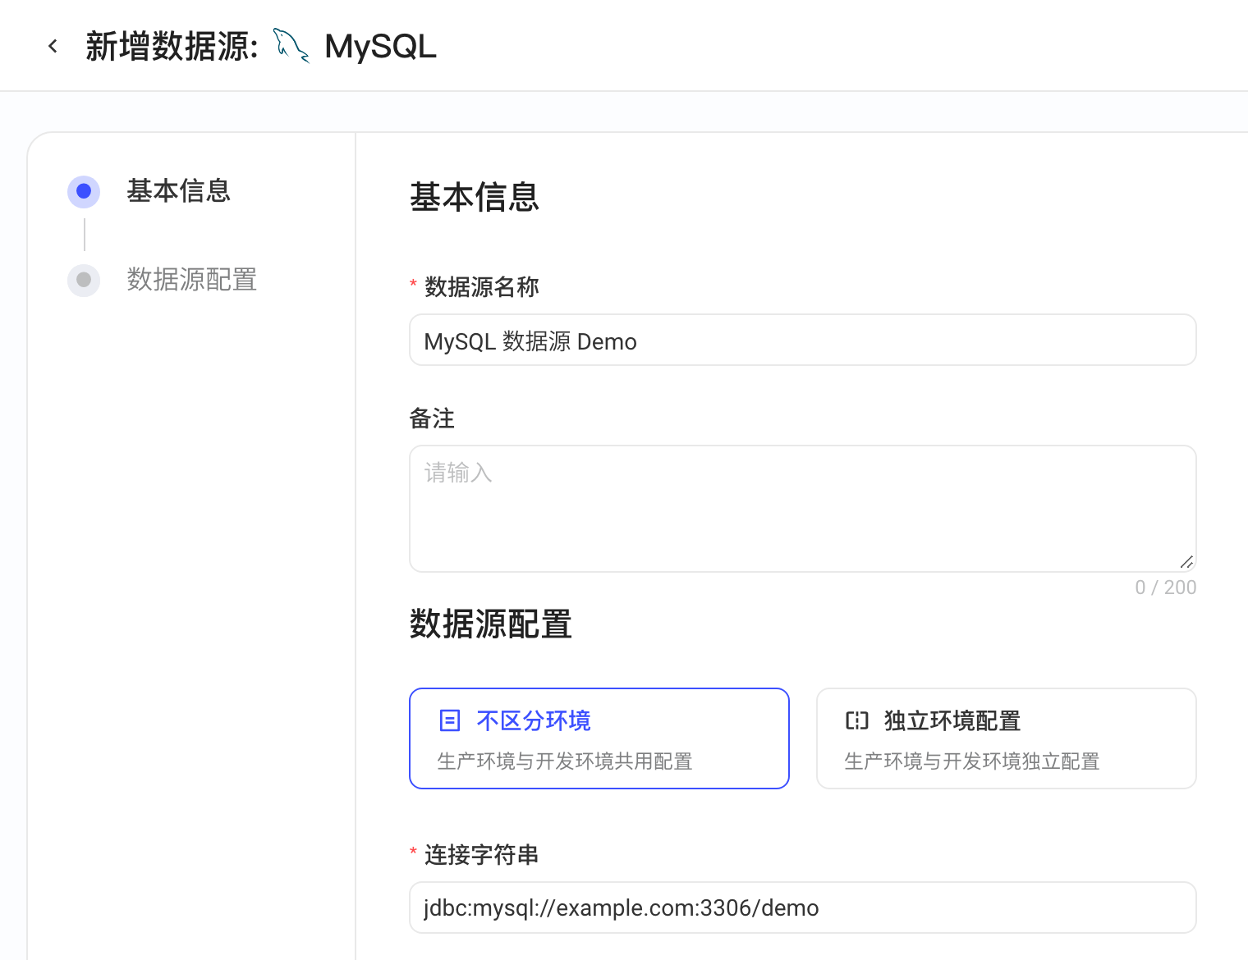Click the 不区分环境 document icon
Image resolution: width=1248 pixels, height=960 pixels.
coord(450,720)
